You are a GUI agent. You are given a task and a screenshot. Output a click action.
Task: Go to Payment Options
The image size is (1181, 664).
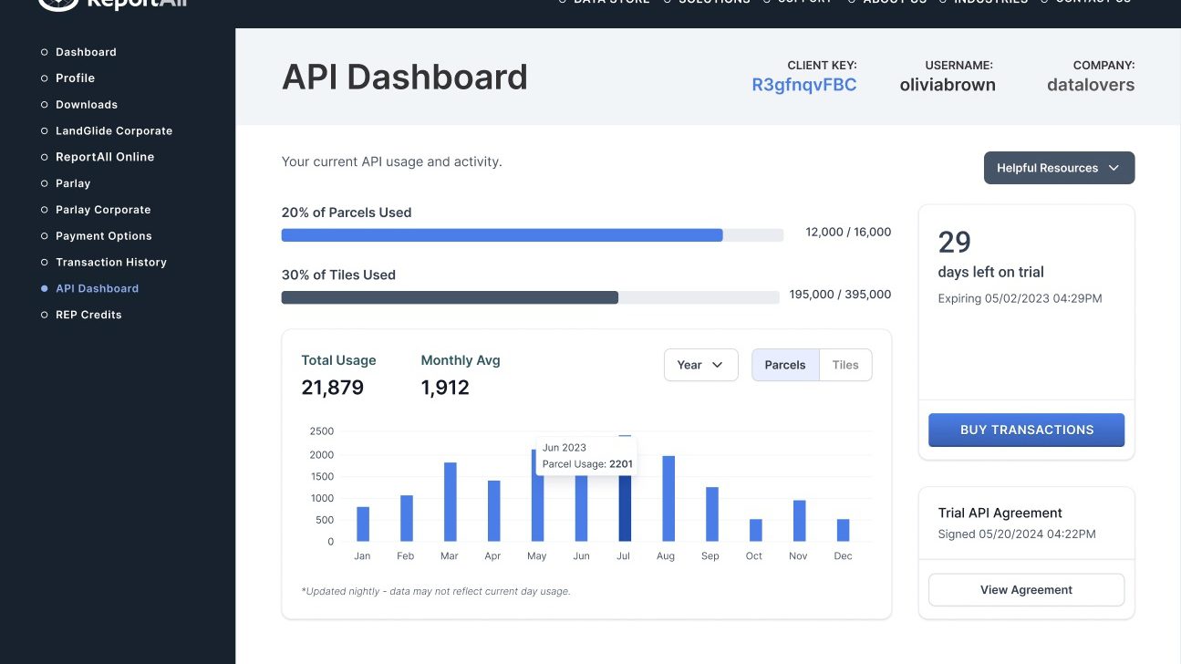point(104,235)
